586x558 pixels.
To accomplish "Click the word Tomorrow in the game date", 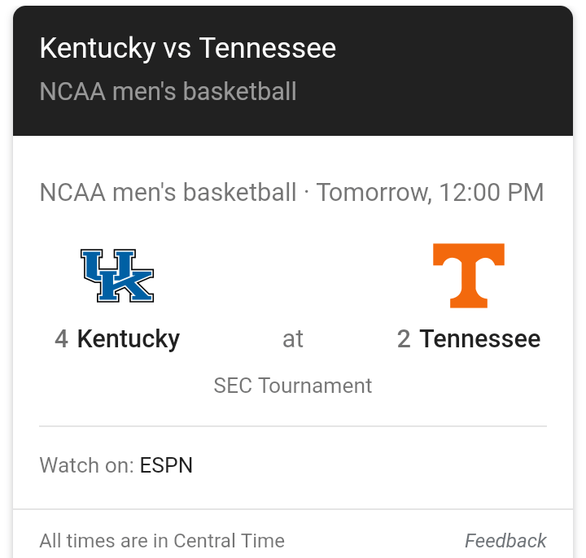I will pos(372,193).
